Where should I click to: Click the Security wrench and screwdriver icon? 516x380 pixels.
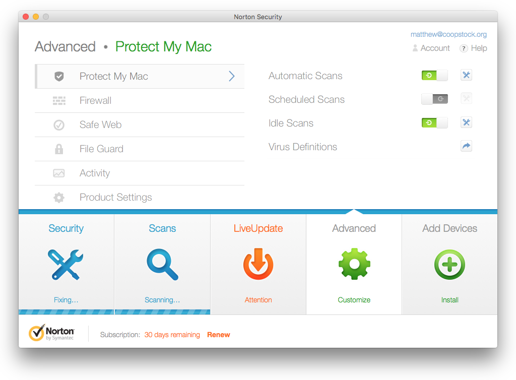click(66, 265)
